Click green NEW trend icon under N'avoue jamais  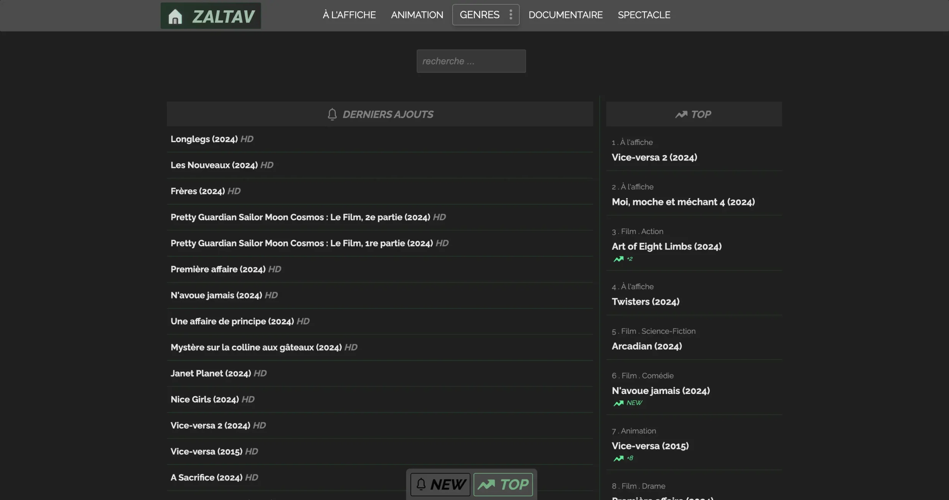pos(618,403)
